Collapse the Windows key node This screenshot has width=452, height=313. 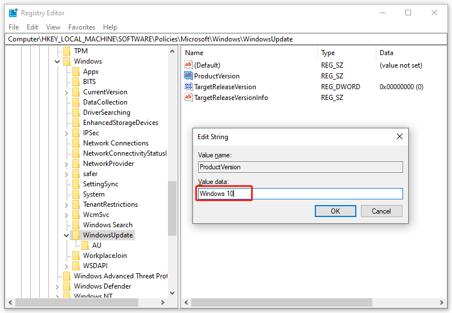[57, 61]
